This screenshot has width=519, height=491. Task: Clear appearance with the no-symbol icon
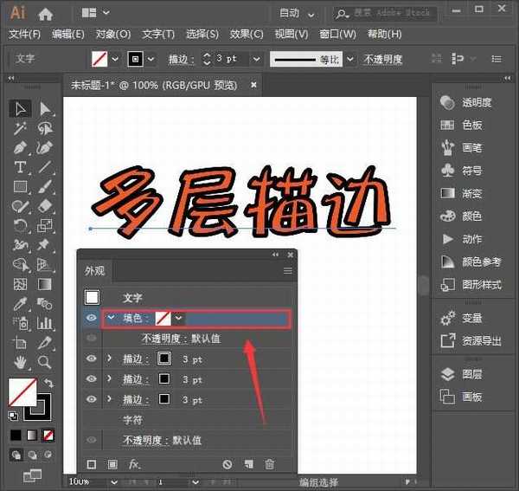coord(227,464)
